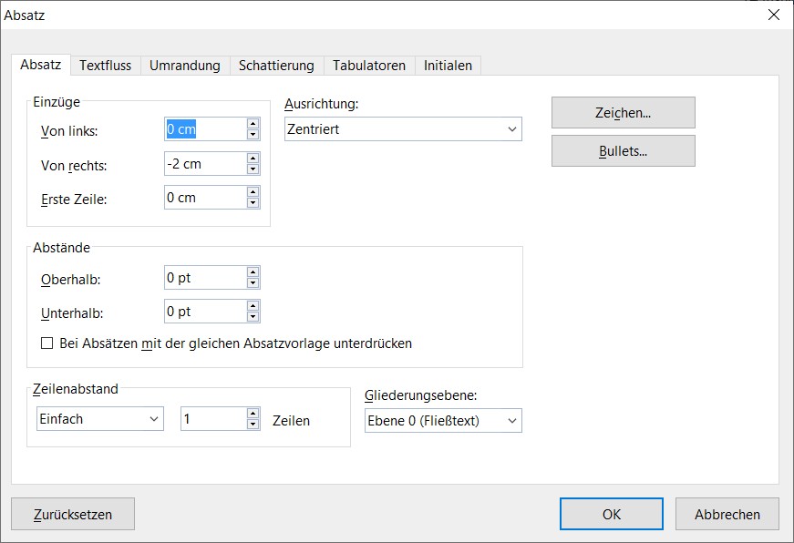The image size is (794, 543).
Task: Increase the Unterhalb spacing value
Action: coord(253,306)
